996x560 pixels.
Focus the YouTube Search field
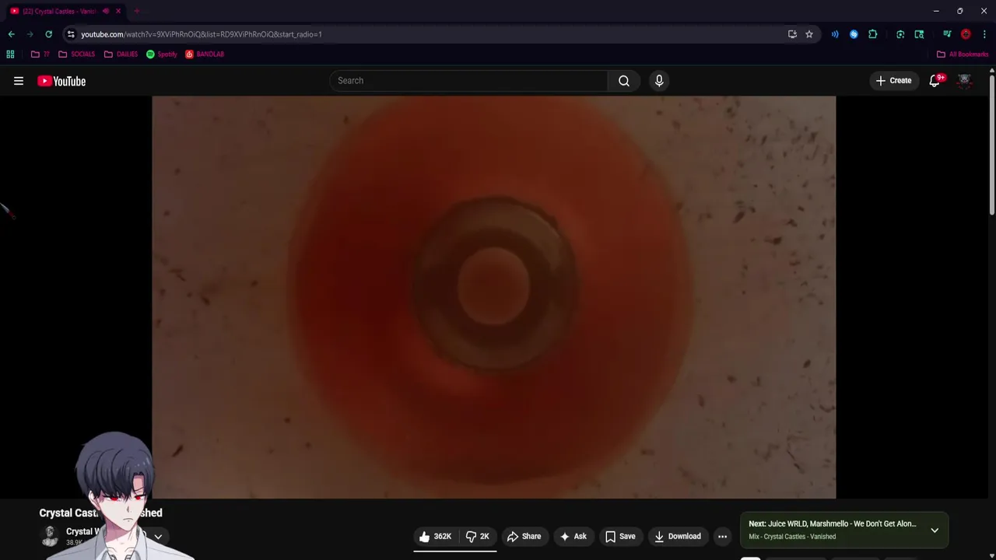point(469,81)
